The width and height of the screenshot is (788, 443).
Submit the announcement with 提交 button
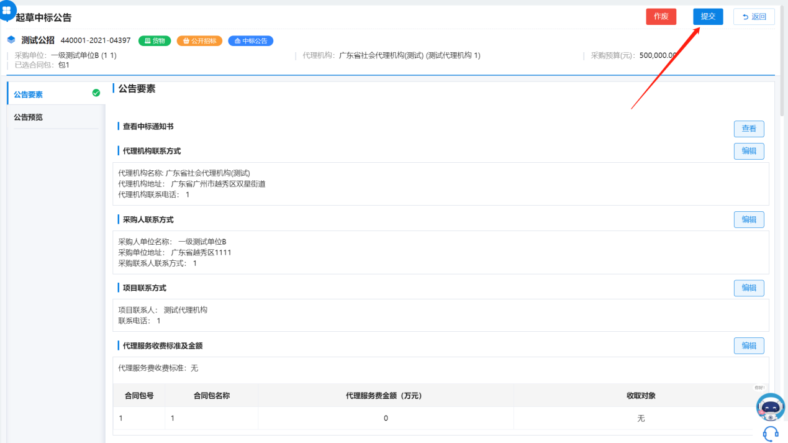click(x=708, y=17)
